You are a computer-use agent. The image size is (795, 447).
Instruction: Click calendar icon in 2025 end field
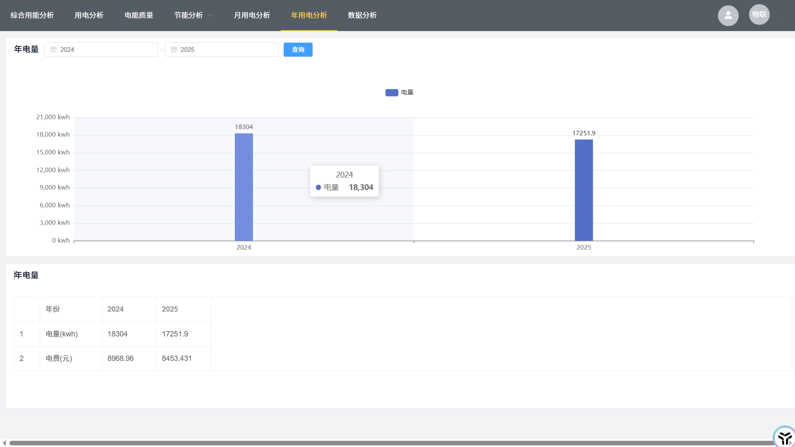pos(174,50)
